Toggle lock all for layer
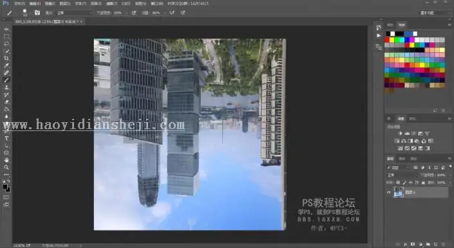 tap(423, 182)
